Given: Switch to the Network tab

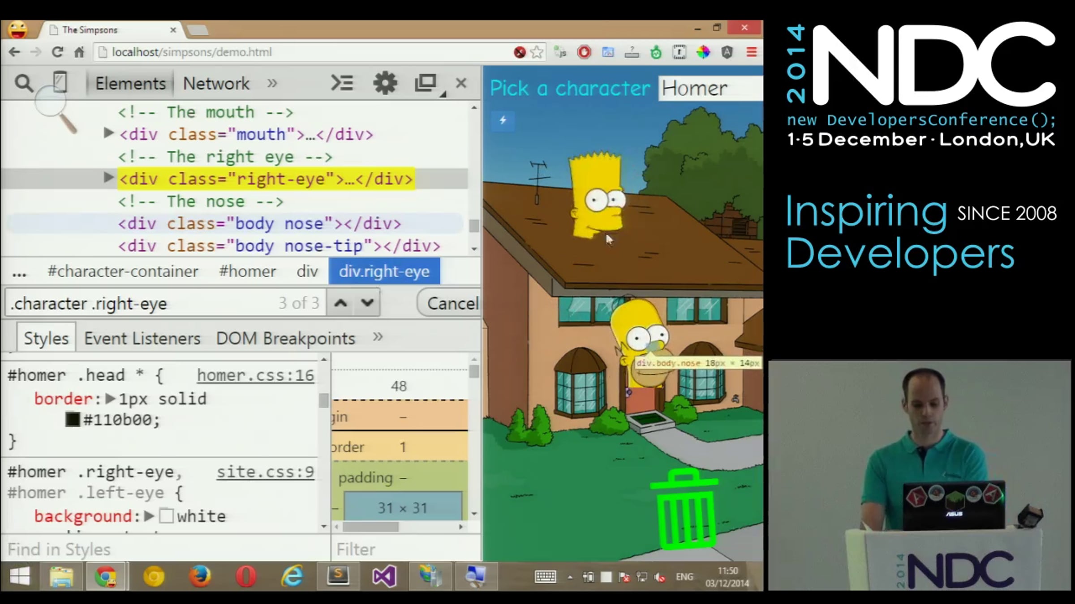Looking at the screenshot, I should (x=216, y=84).
